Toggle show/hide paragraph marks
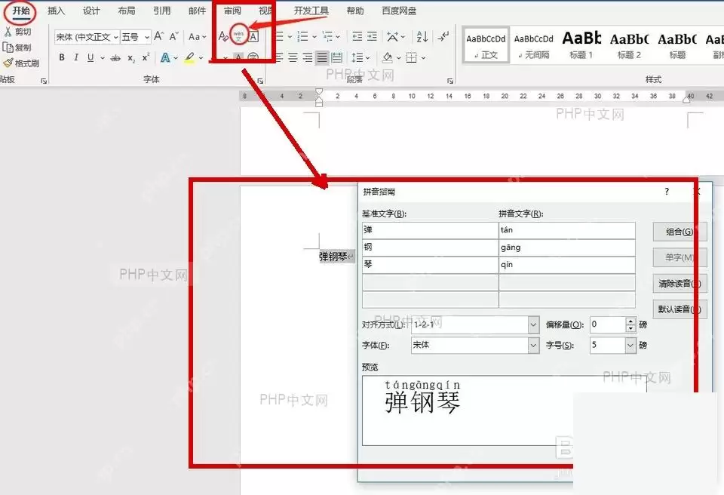The width and height of the screenshot is (724, 495). pos(443,36)
